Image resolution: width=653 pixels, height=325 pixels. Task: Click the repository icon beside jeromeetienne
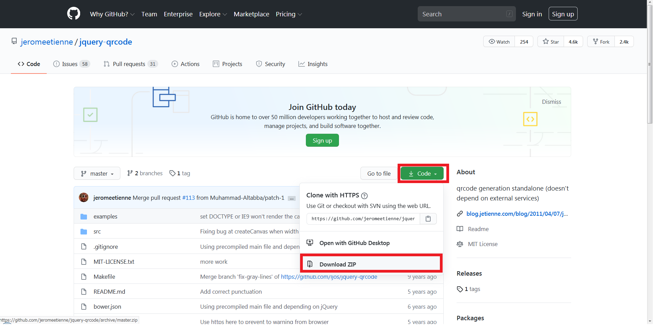[14, 41]
